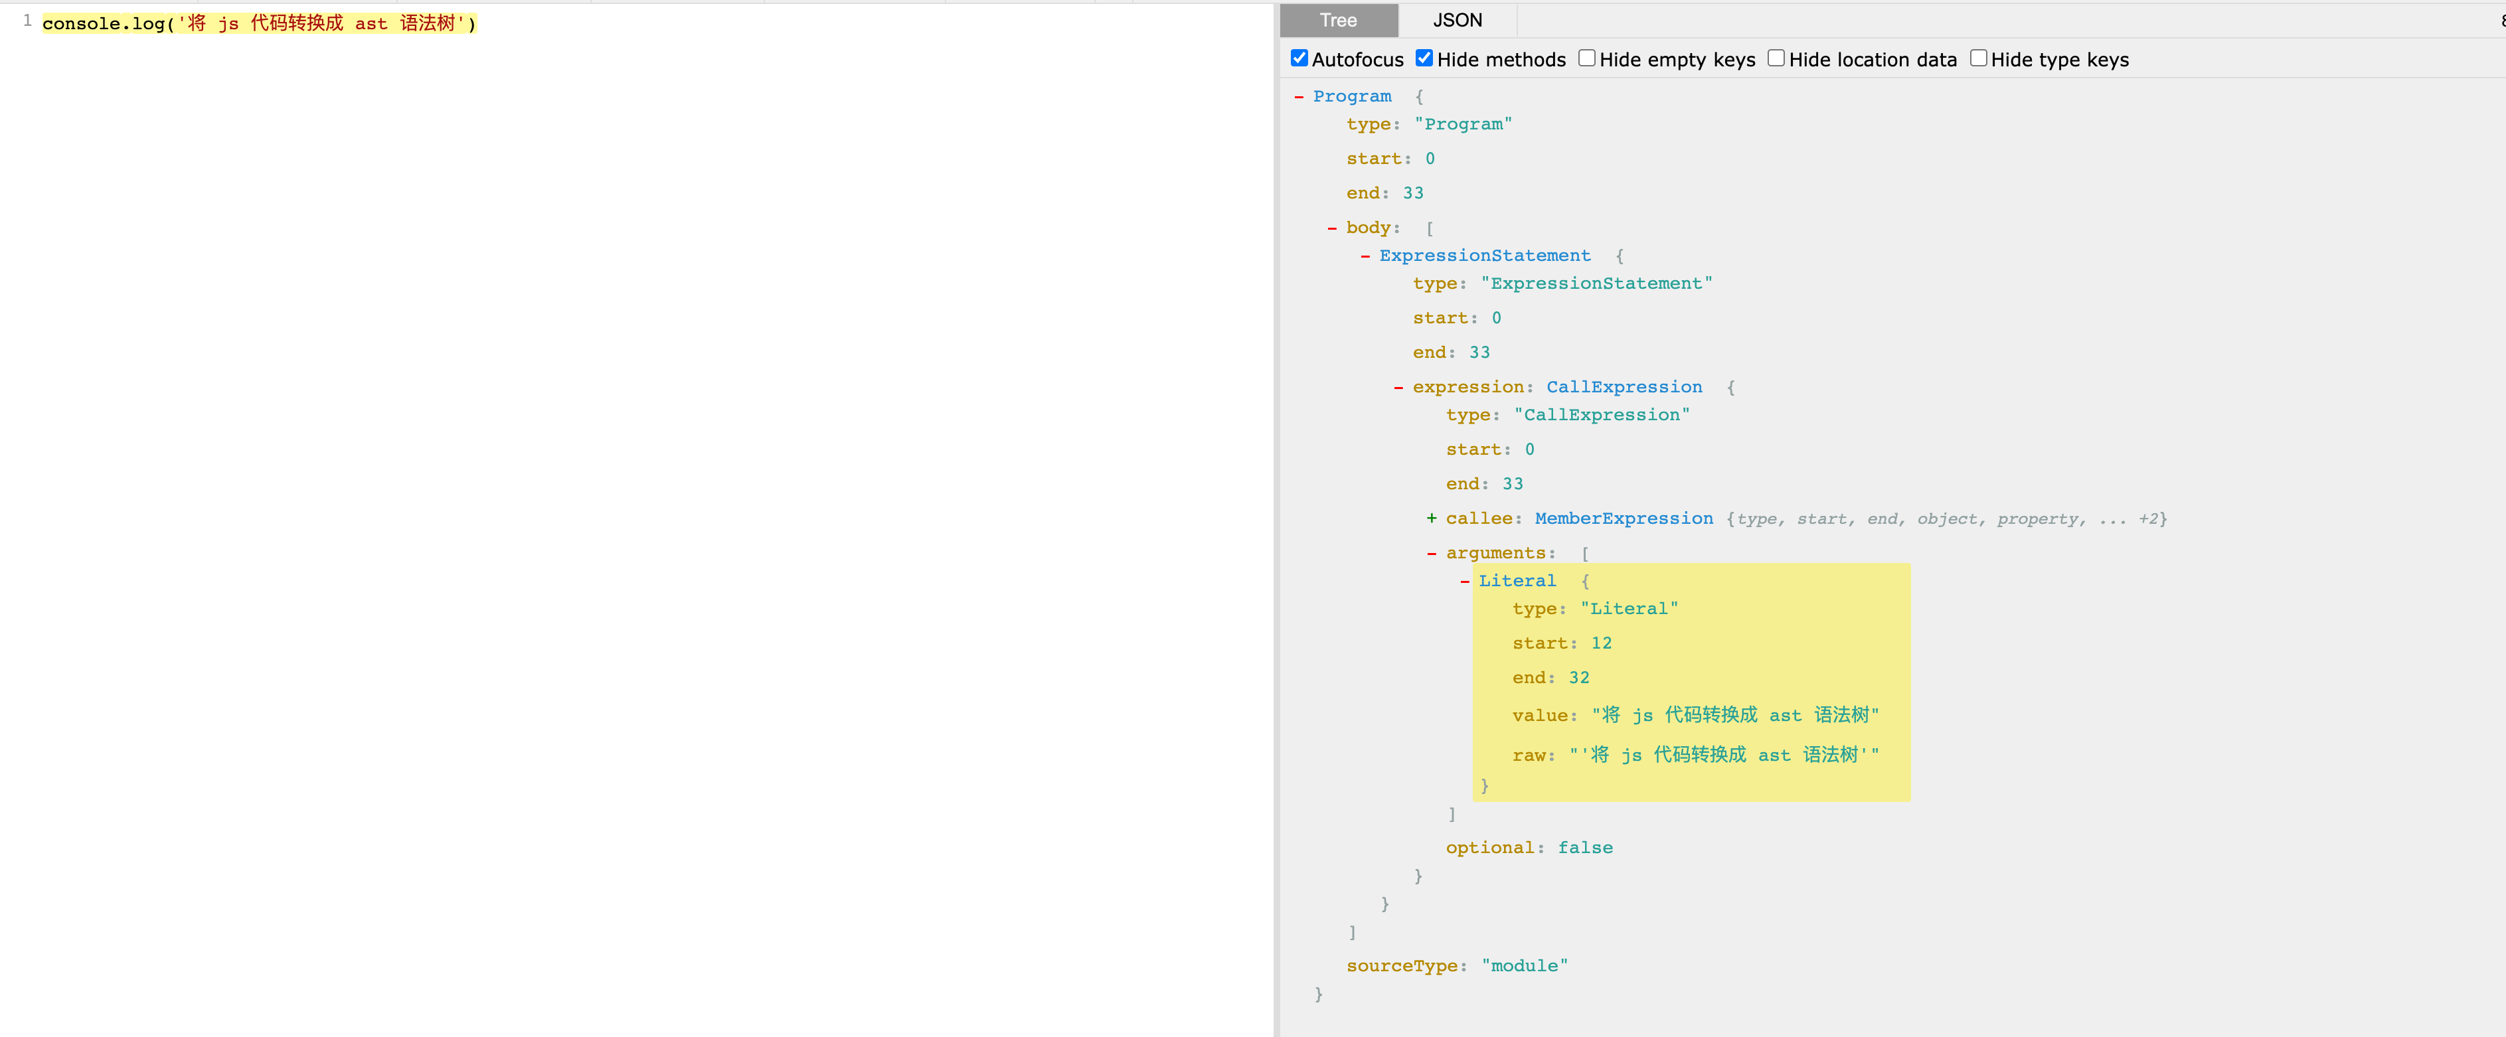Enable Hide location data checkbox
The image size is (2506, 1037).
pos(1776,58)
